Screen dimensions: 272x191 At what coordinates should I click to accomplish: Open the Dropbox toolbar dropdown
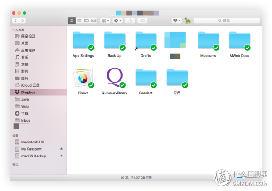(x=177, y=21)
